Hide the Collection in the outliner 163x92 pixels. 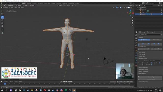[161, 9]
